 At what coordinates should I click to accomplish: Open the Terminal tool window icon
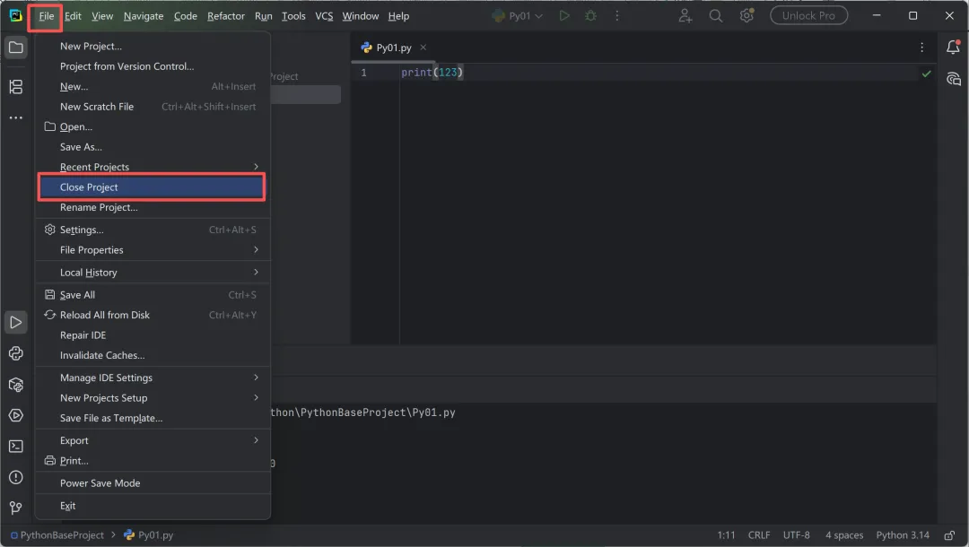click(16, 447)
